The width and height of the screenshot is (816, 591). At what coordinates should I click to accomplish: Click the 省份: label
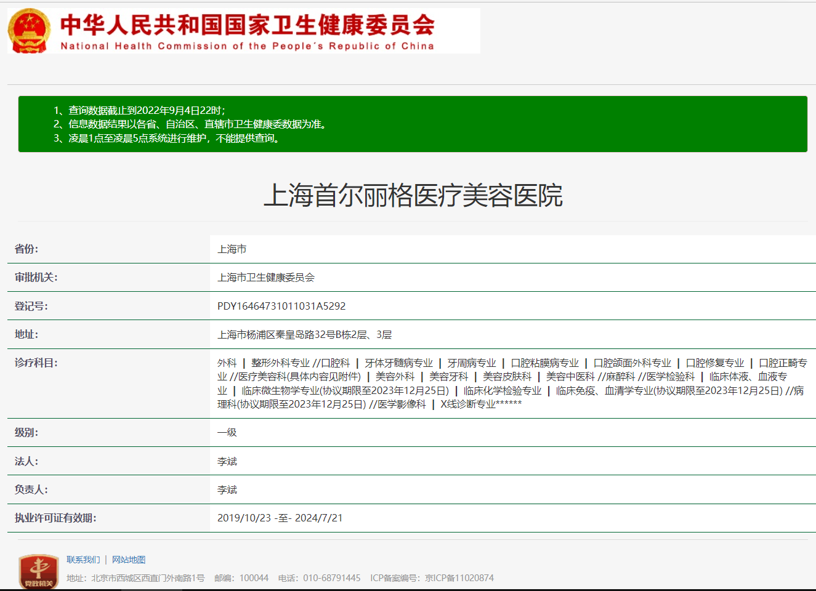tap(26, 249)
